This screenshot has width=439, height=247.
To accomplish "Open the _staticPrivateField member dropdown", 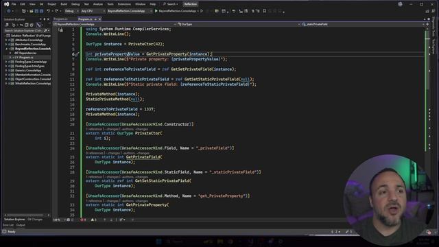I will [363, 25].
